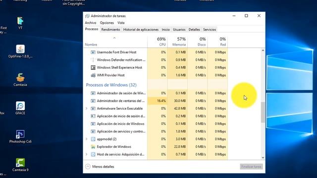
Task: Sort by the CPU column header
Action: (158, 42)
